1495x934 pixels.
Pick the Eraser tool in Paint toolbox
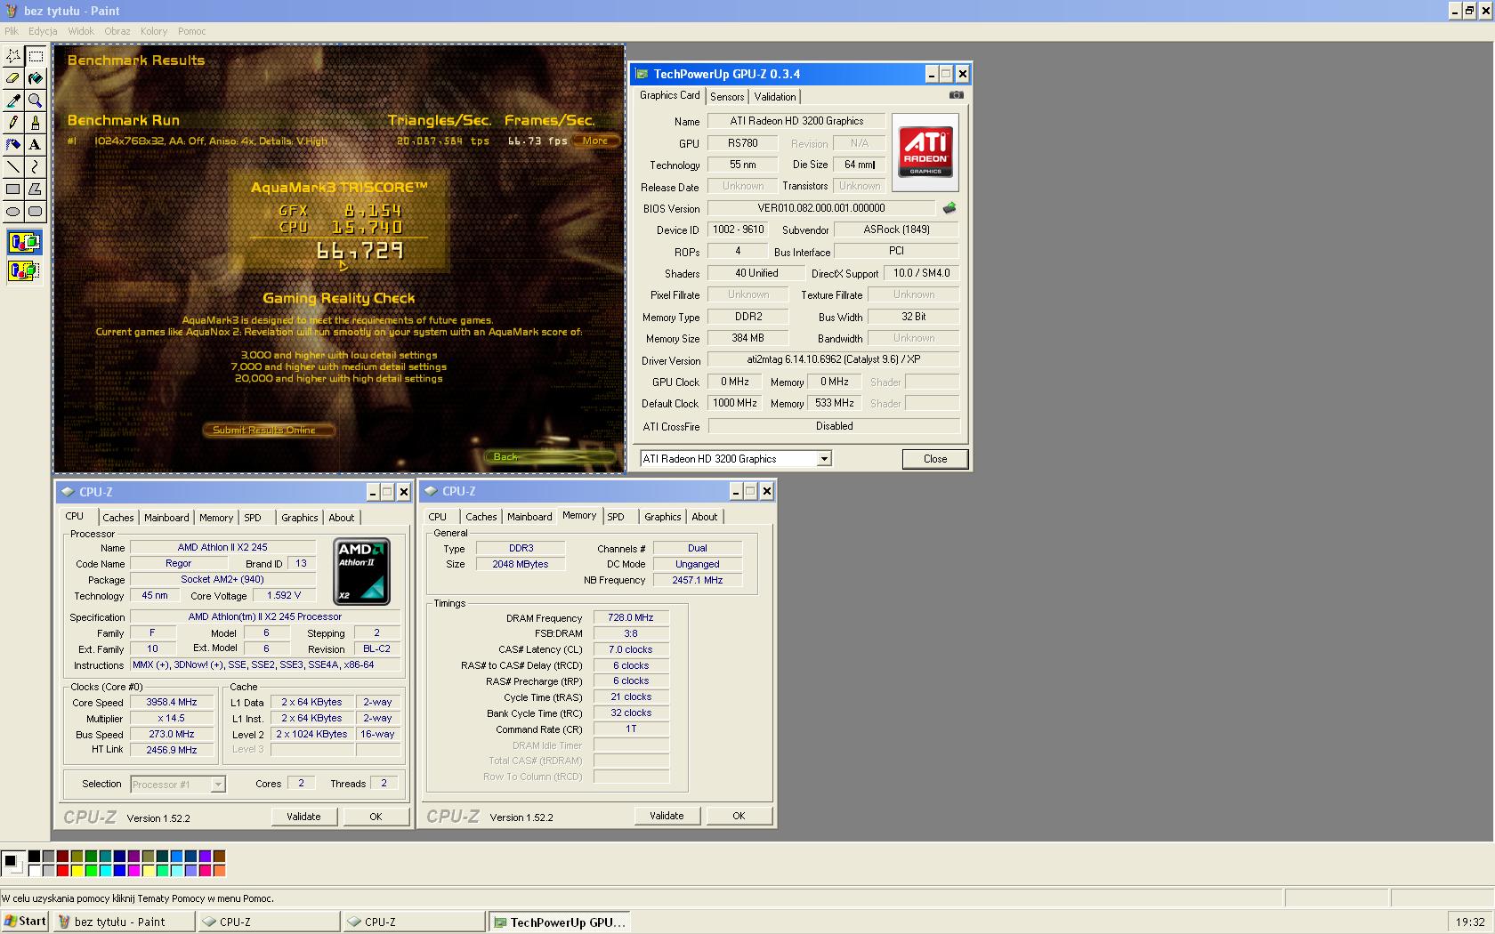click(13, 78)
